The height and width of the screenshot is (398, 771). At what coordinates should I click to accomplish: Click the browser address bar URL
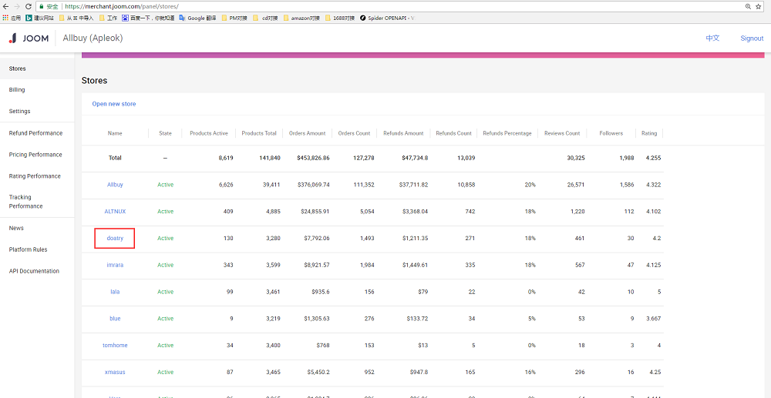pos(122,6)
